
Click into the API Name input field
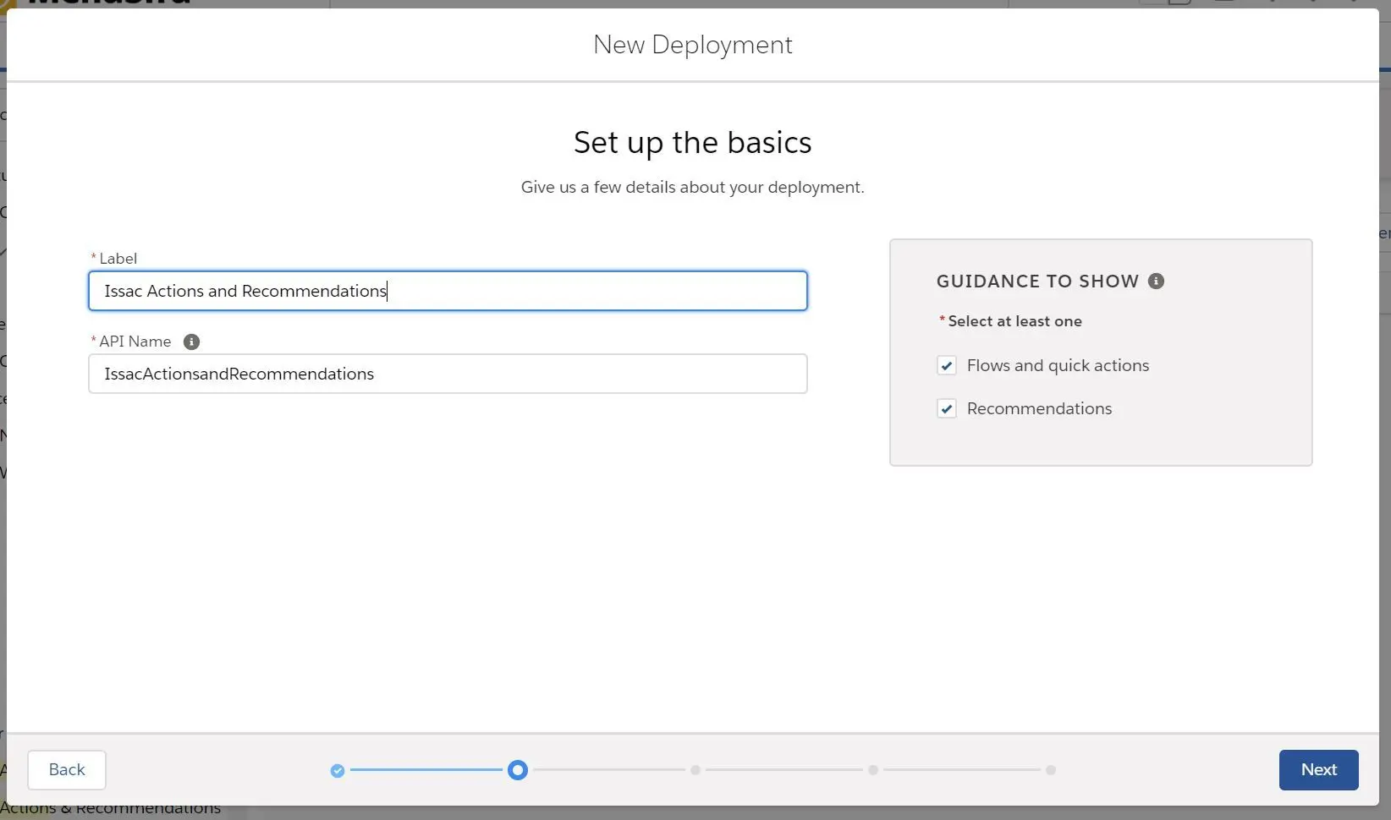448,374
